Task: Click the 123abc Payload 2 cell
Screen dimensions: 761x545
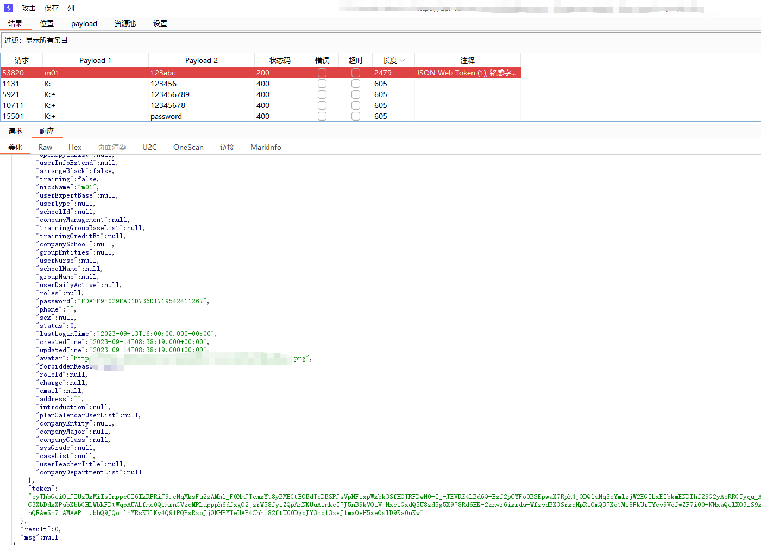Action: pos(202,73)
